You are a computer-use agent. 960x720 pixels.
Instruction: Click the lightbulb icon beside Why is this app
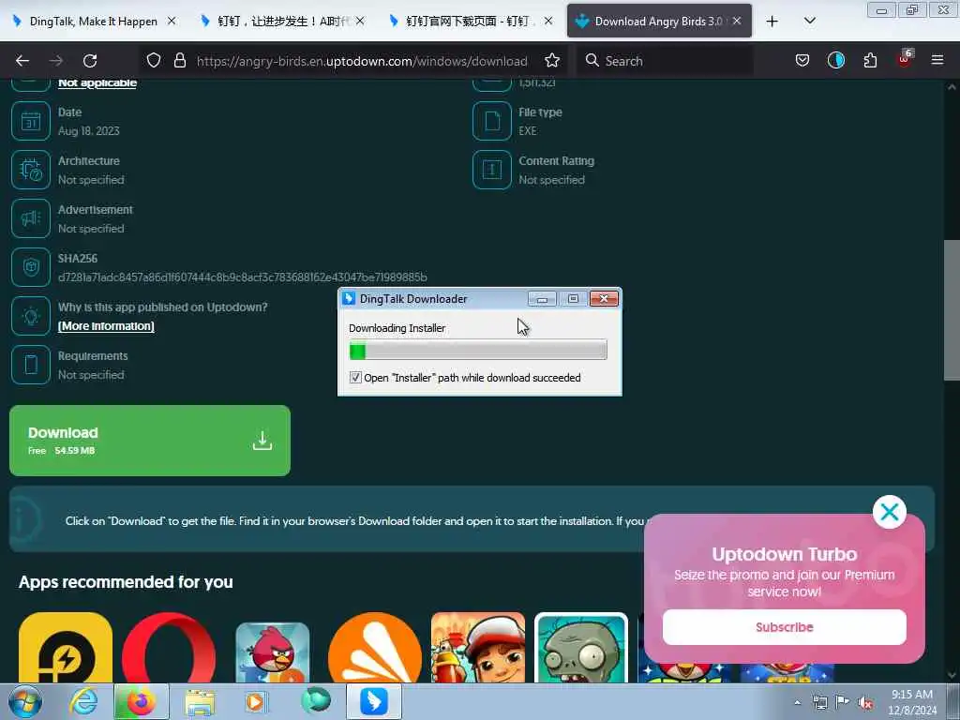[x=31, y=316]
